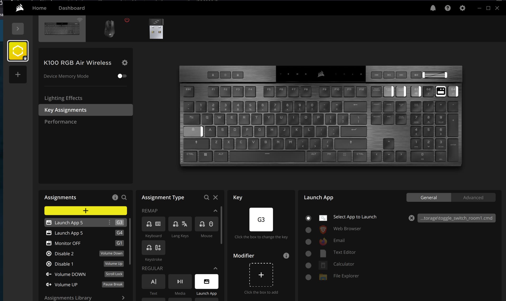
Task: Collapse the REGULAR section chevron
Action: tap(215, 268)
